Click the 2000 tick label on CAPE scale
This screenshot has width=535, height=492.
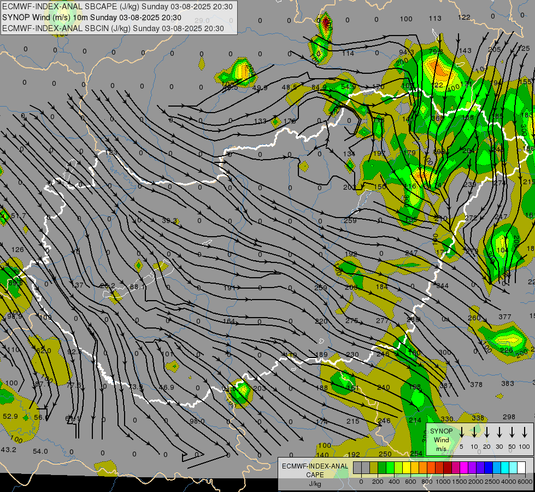click(x=476, y=482)
